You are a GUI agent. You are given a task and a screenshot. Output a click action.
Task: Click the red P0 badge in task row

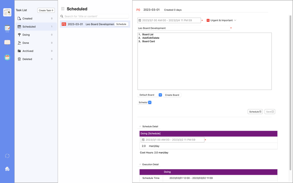[64, 24]
